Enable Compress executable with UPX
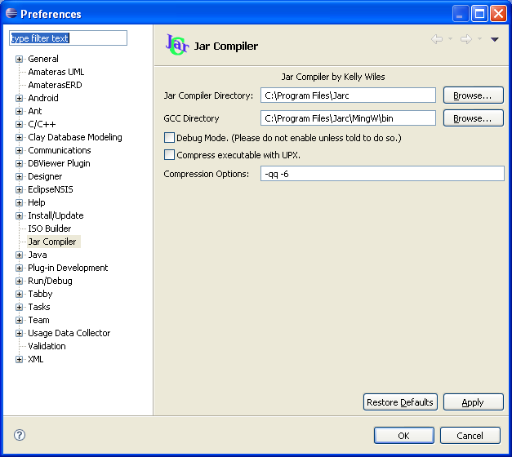Screen dimensions: 512x457 point(169,155)
